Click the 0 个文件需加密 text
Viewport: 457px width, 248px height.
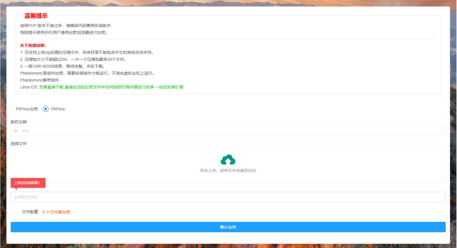click(x=56, y=212)
